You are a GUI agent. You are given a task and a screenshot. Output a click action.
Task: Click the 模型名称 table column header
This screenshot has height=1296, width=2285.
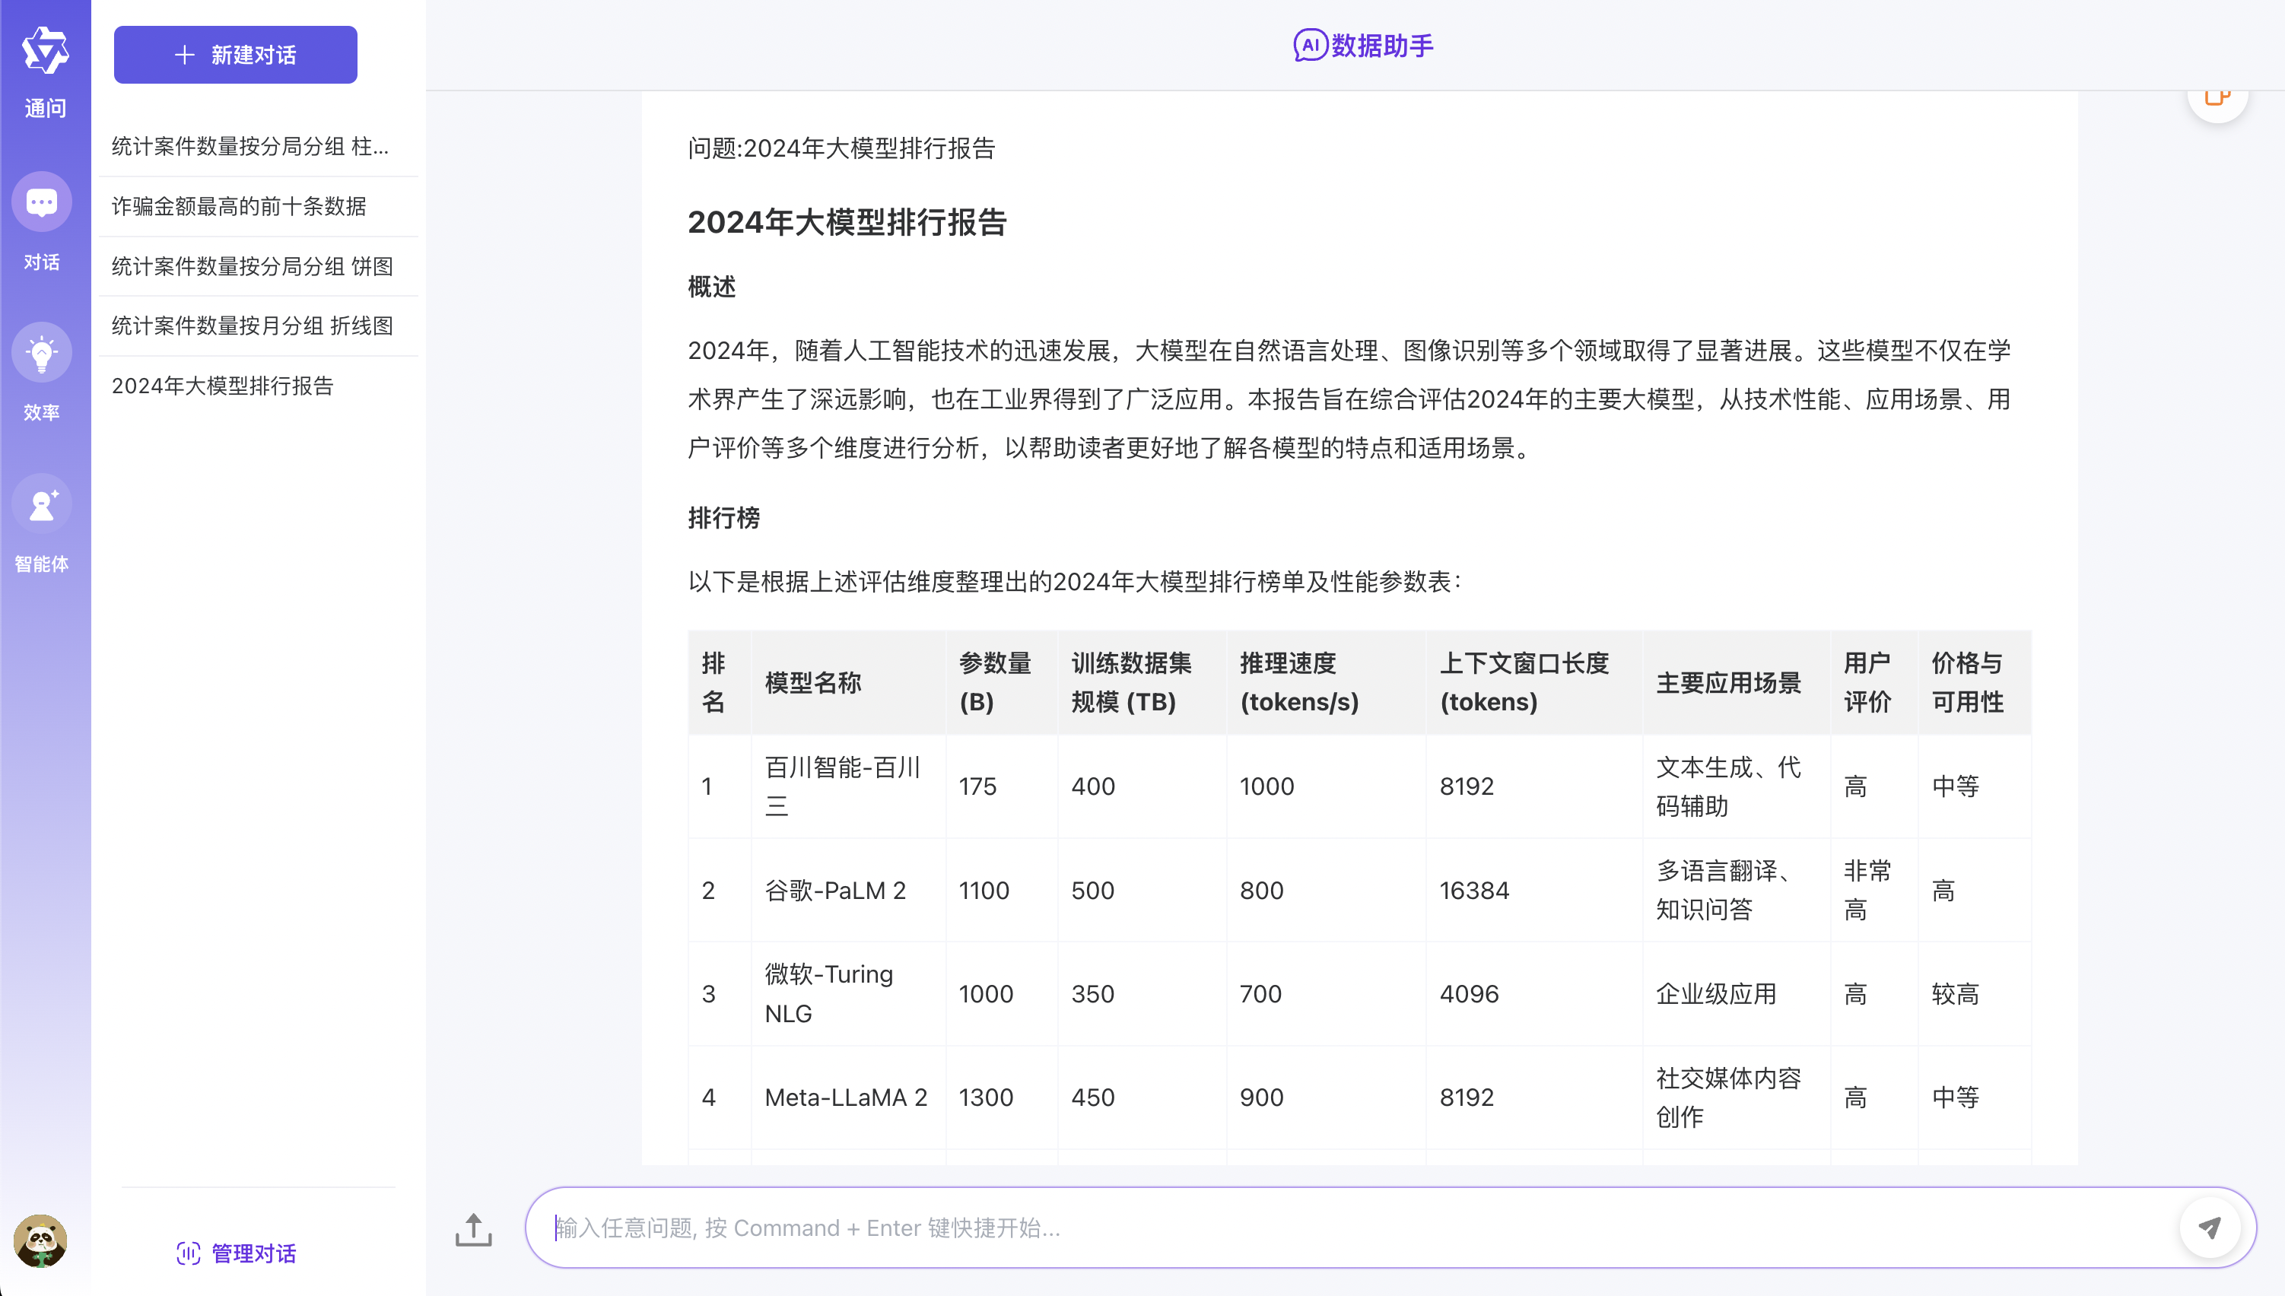point(812,683)
